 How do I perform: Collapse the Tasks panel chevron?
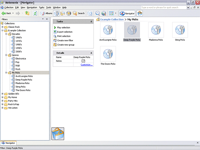click(91, 22)
